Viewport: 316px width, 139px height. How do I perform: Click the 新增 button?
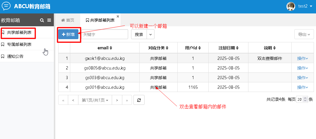68,34
